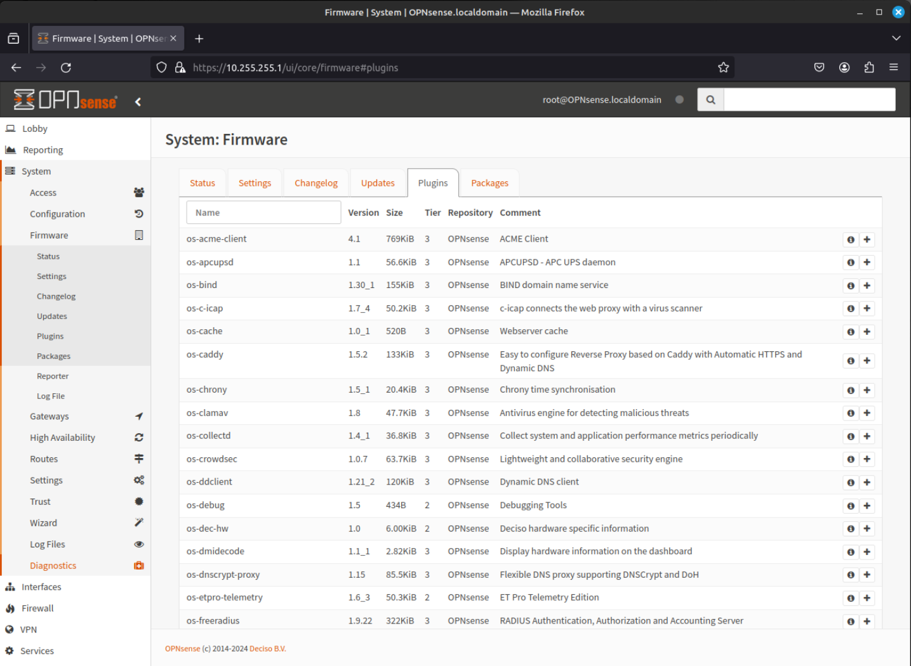Click the top search input box
Viewport: 911px width, 666px height.
[809, 100]
